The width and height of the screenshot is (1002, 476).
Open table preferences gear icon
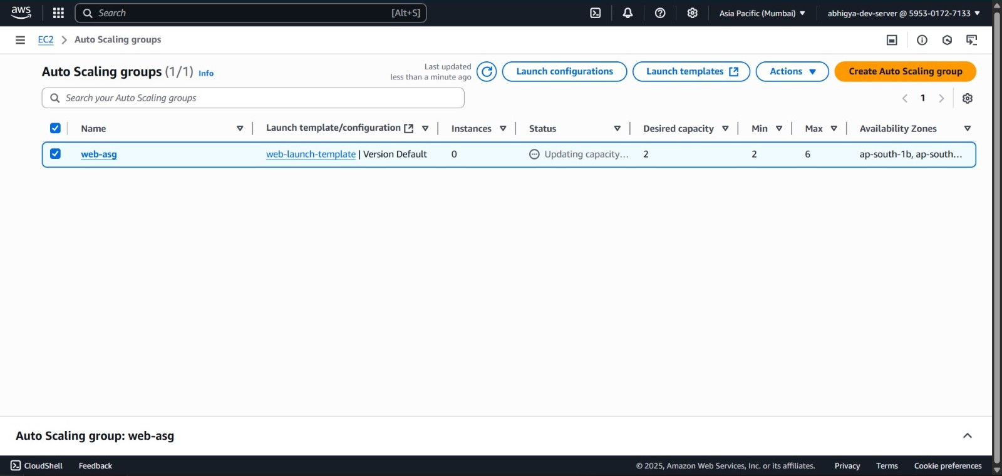pos(968,98)
